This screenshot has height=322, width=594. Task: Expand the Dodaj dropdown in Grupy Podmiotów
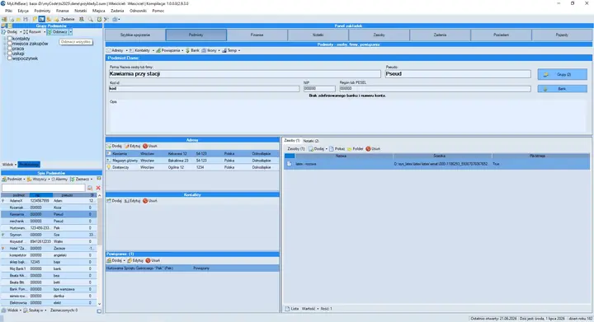point(21,32)
